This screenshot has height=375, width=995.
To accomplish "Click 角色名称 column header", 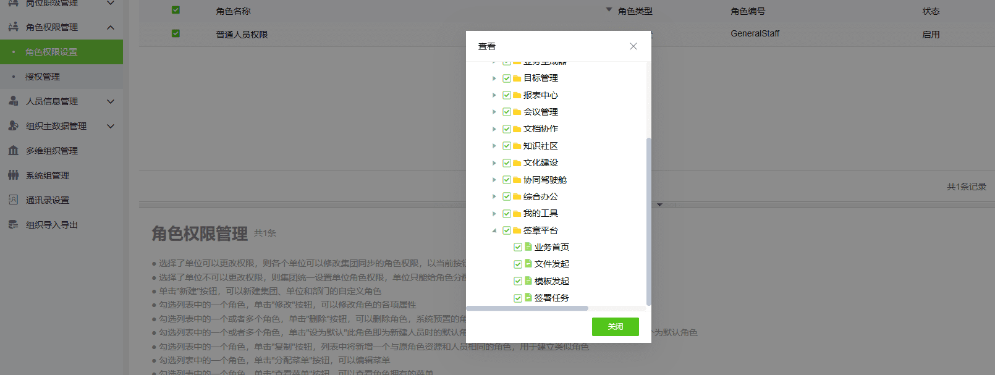I will click(x=233, y=11).
